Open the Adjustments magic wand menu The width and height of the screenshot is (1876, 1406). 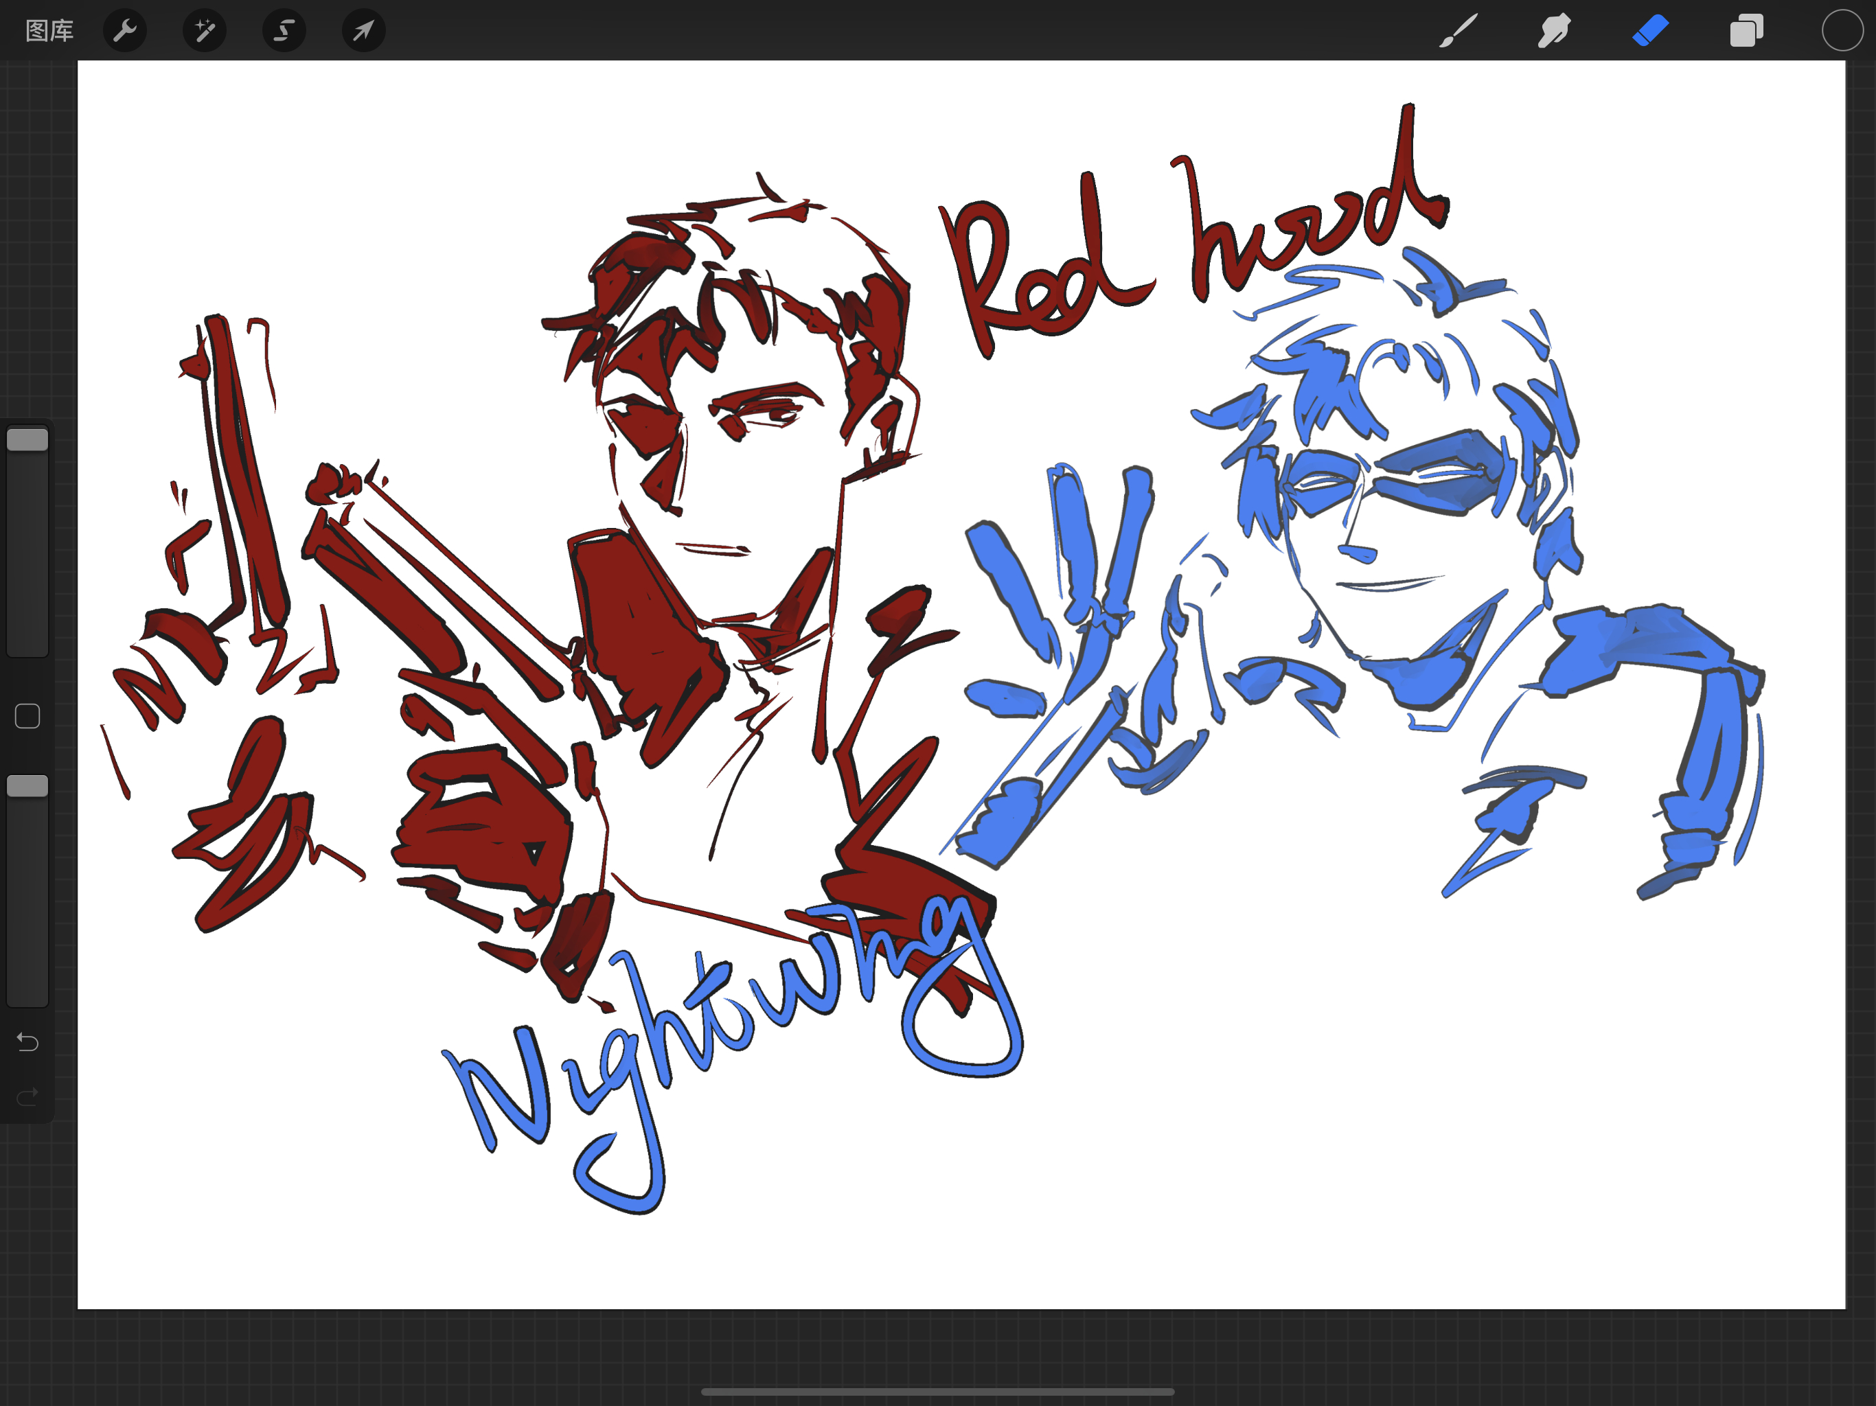[205, 32]
